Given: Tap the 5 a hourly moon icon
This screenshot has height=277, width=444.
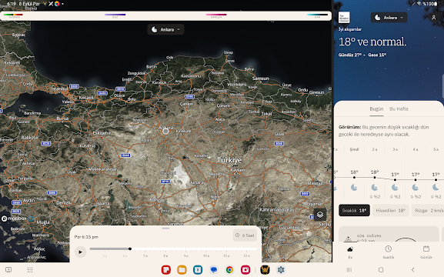Looking at the screenshot, I should pyautogui.click(x=436, y=188).
